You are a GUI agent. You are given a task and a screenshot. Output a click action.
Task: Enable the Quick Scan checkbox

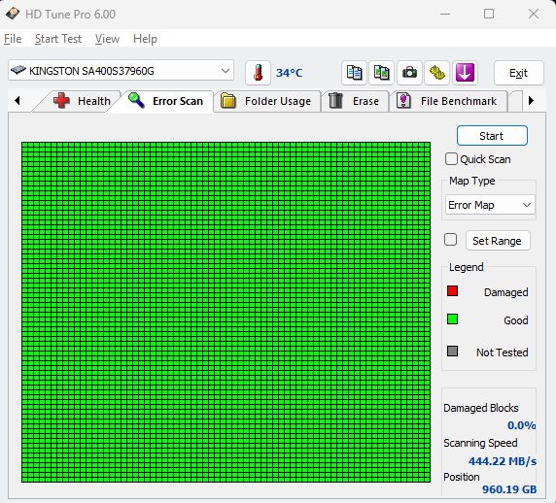451,159
